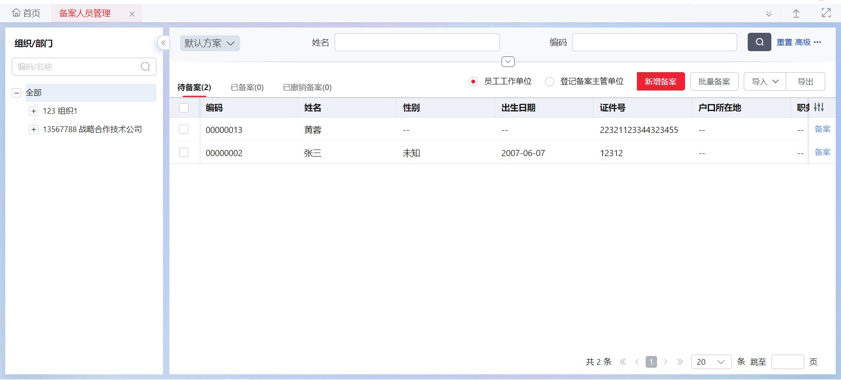
Task: Click 备案 link for 黄蓉 row
Action: pos(822,129)
